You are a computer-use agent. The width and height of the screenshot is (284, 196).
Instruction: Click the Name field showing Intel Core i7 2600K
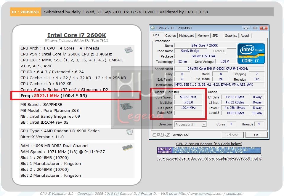tap(205, 45)
